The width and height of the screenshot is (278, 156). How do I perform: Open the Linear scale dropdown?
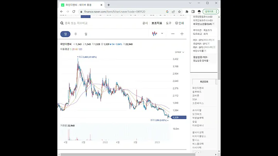click(x=180, y=52)
